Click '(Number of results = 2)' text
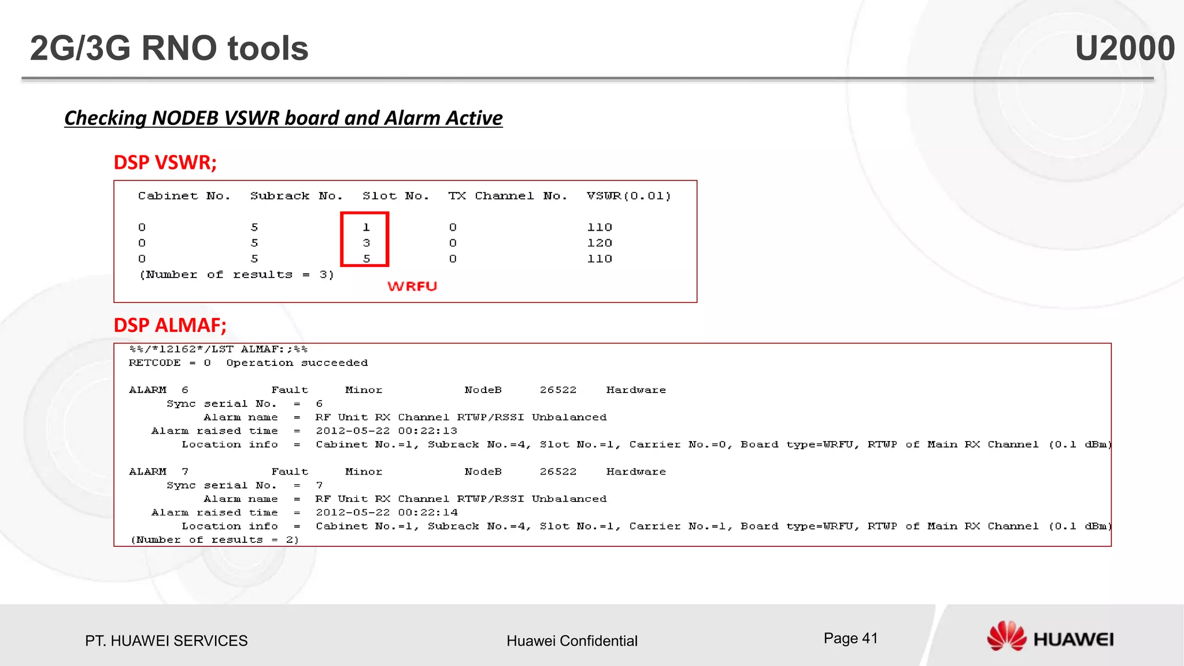The width and height of the screenshot is (1184, 666). (x=215, y=540)
